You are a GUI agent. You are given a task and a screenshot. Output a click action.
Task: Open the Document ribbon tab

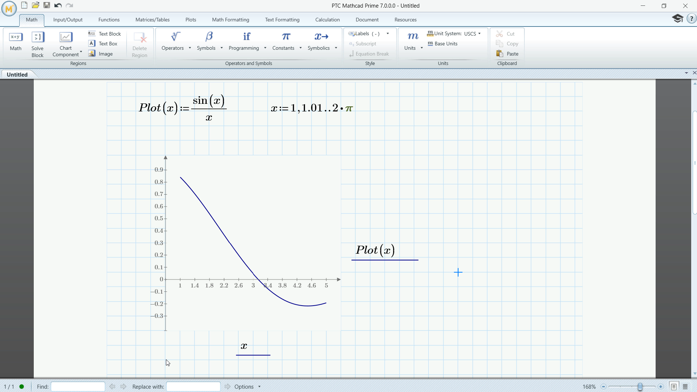(367, 20)
